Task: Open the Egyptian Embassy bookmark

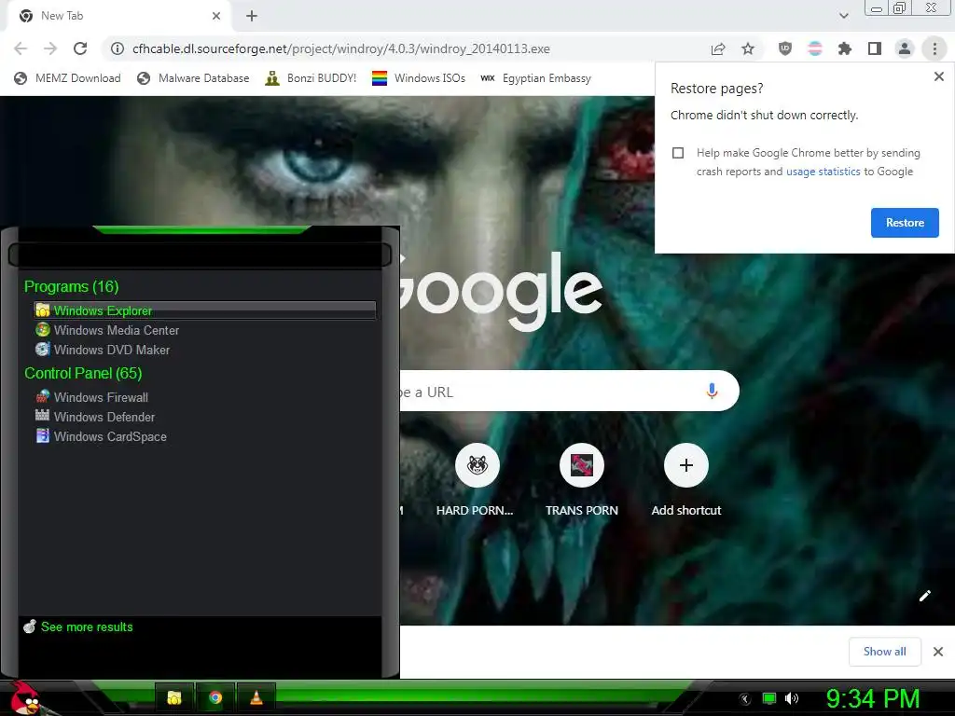Action: click(536, 78)
